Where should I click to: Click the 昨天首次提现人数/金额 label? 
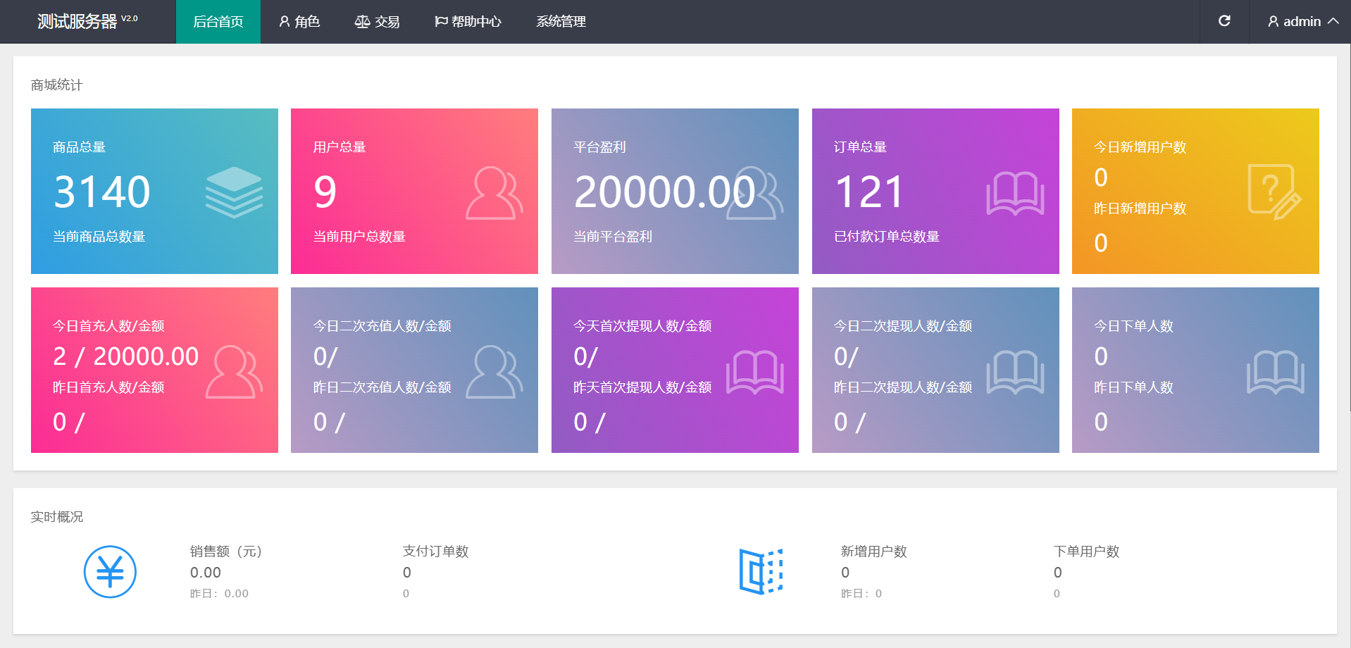point(642,387)
